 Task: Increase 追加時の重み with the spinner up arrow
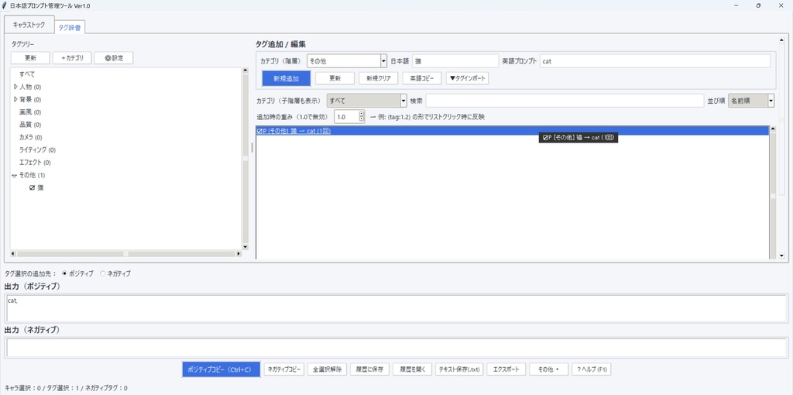362,114
